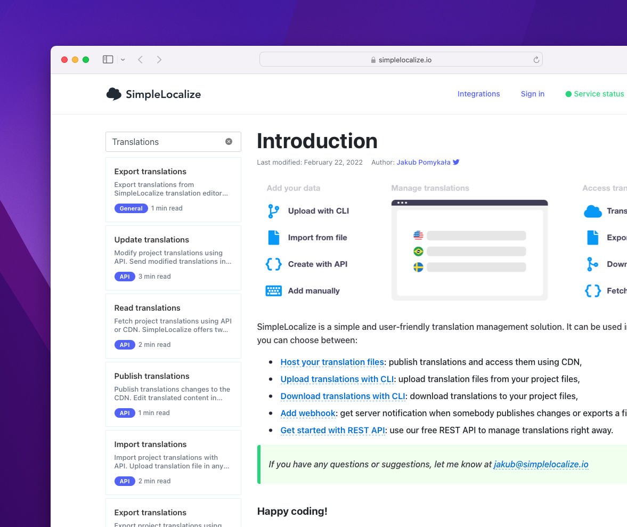
Task: Click the API badge on Update translations
Action: pos(125,277)
